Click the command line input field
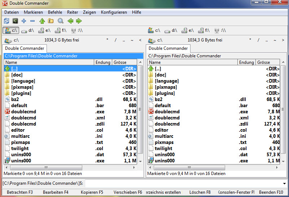Screen dimensions: 289x197 click(x=183, y=184)
